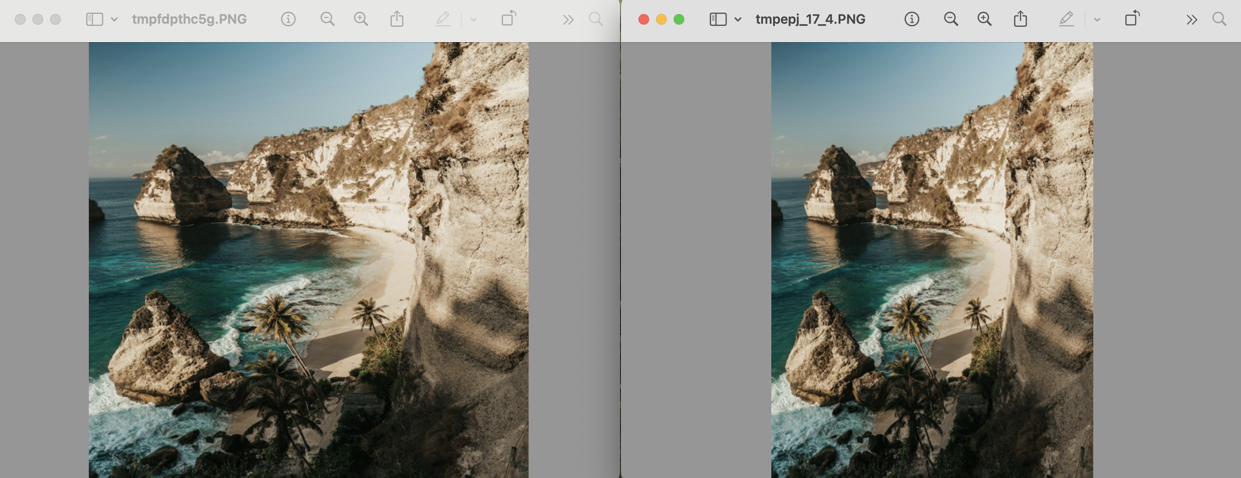Click the beach photo in tmpfdpthc5g.PNG window
Screen dimensions: 1241x478
(x=308, y=260)
